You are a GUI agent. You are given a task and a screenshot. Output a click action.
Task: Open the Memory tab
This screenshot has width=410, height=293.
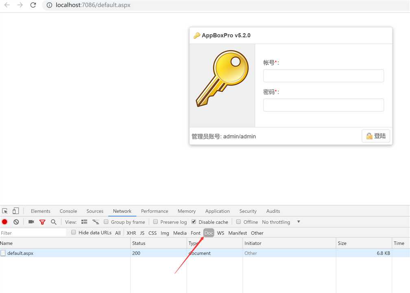tap(187, 211)
